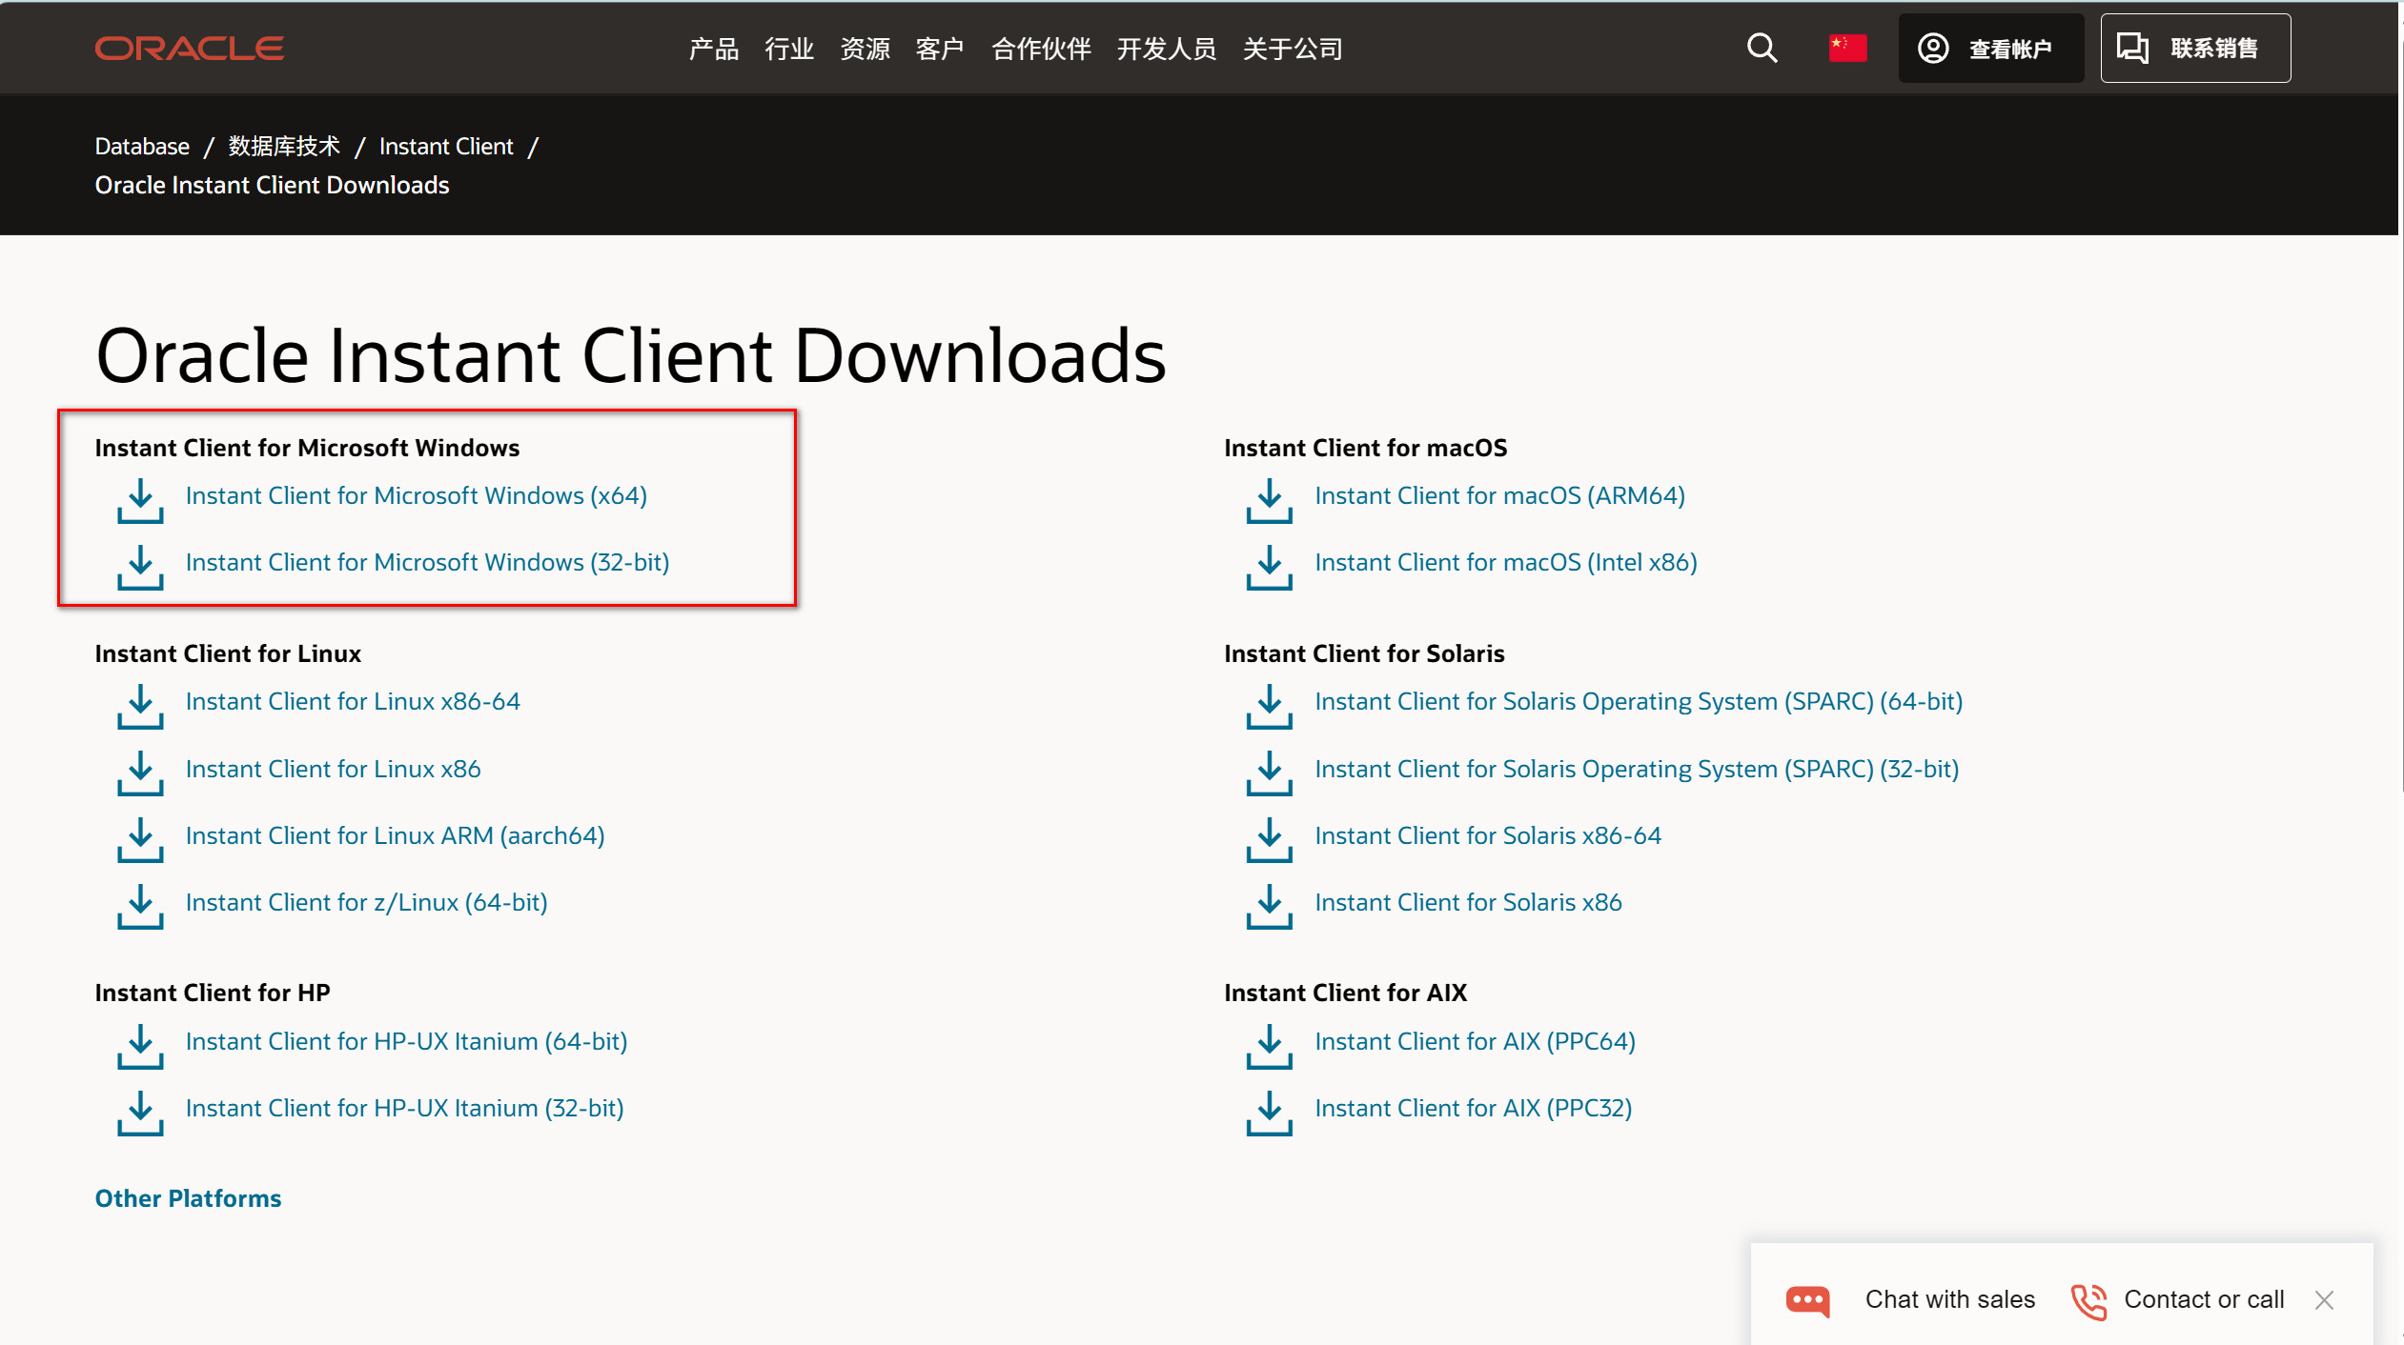The image size is (2404, 1345).
Task: Follow the Other Platforms link
Action: click(x=188, y=1198)
